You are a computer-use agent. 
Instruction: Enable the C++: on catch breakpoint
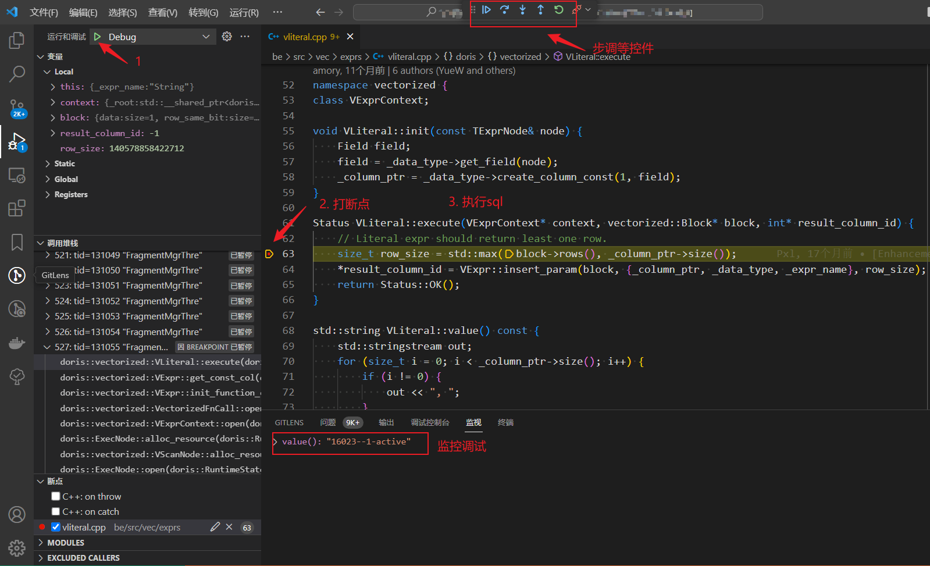point(56,511)
